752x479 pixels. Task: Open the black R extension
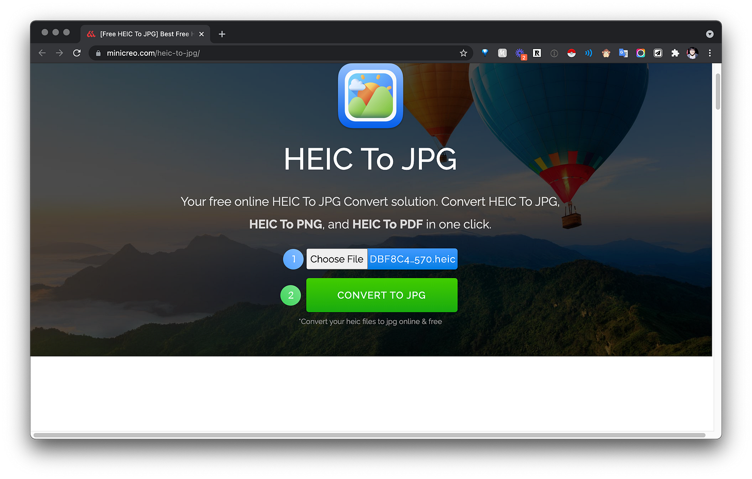click(537, 53)
